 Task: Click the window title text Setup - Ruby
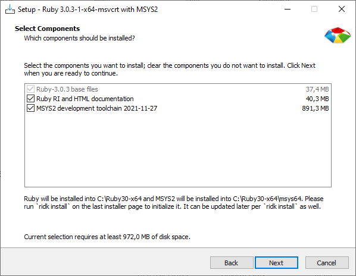click(x=88, y=10)
